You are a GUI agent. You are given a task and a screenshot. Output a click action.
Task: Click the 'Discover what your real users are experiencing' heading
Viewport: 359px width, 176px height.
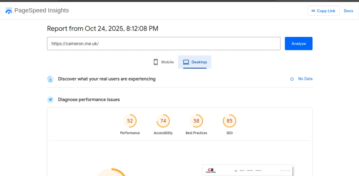(x=107, y=79)
